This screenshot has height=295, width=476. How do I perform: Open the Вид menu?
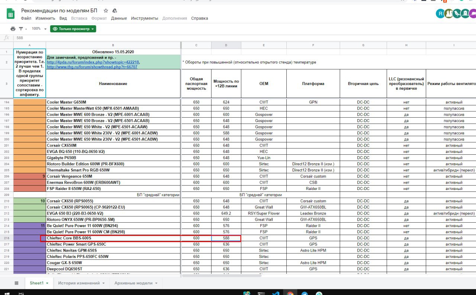click(63, 18)
